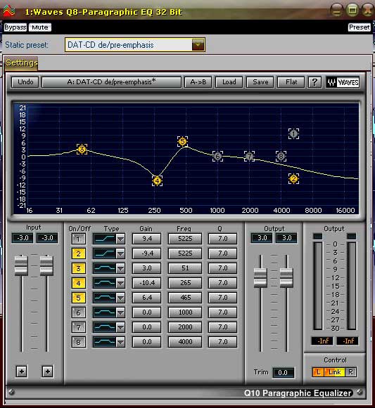Toggle band 4 on/off button
The width and height of the screenshot is (375, 408).
79,283
